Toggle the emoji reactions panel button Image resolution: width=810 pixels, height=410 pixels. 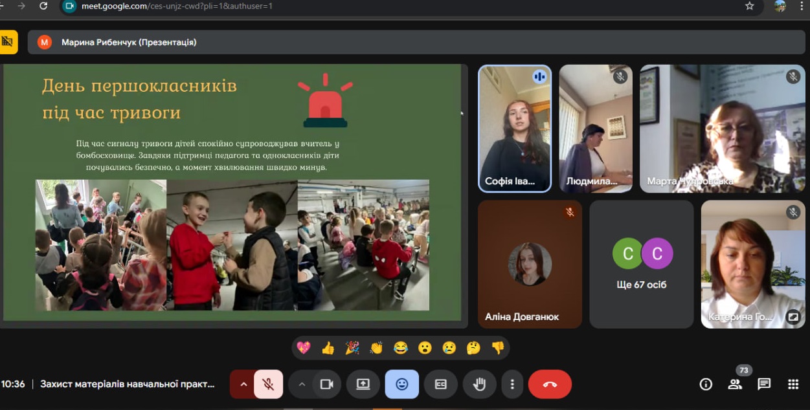pyautogui.click(x=402, y=384)
